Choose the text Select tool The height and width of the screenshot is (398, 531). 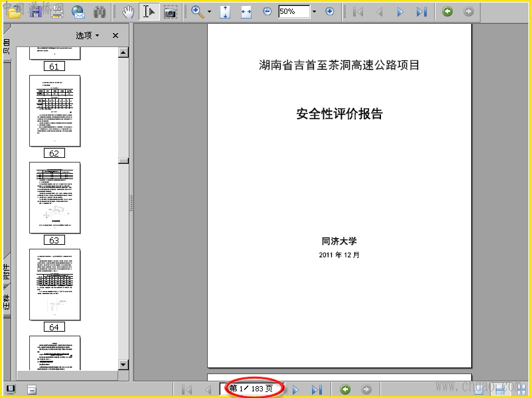tap(149, 12)
